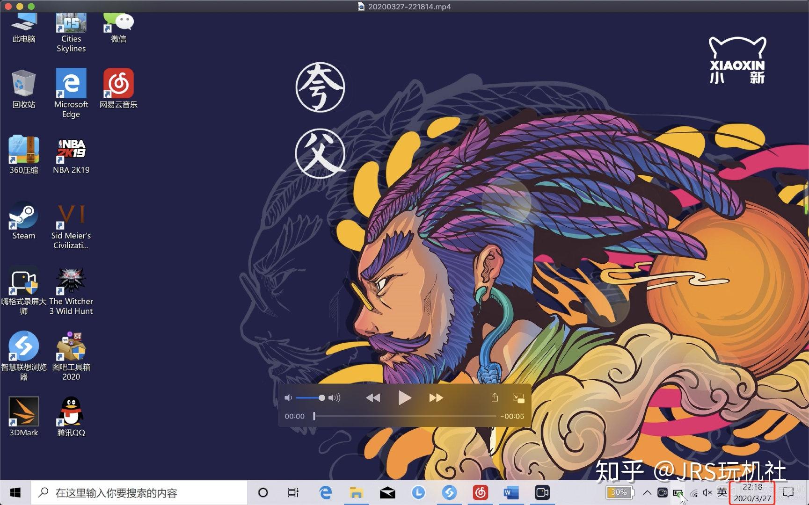Set volume to maximum via loud speaker icon

[334, 398]
